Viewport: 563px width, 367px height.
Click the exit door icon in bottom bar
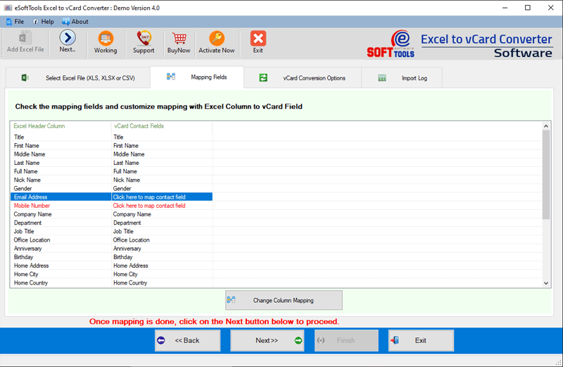[x=395, y=340]
